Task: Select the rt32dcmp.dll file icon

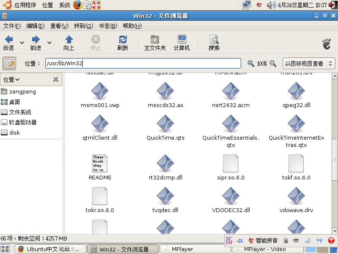Action: pyautogui.click(x=165, y=163)
